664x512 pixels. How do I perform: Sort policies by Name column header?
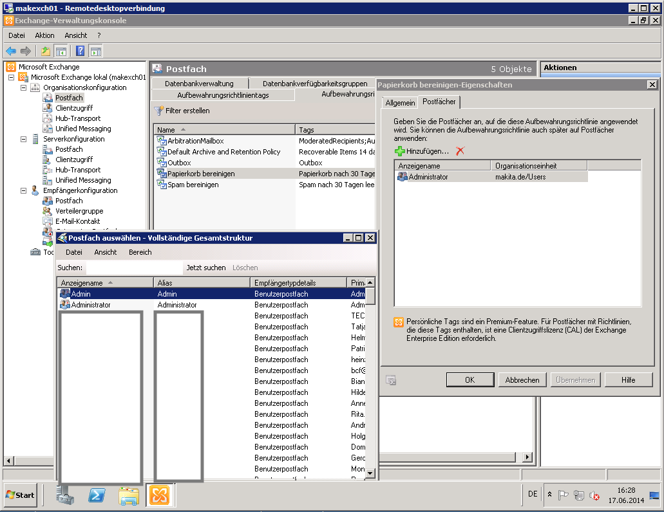pos(224,129)
